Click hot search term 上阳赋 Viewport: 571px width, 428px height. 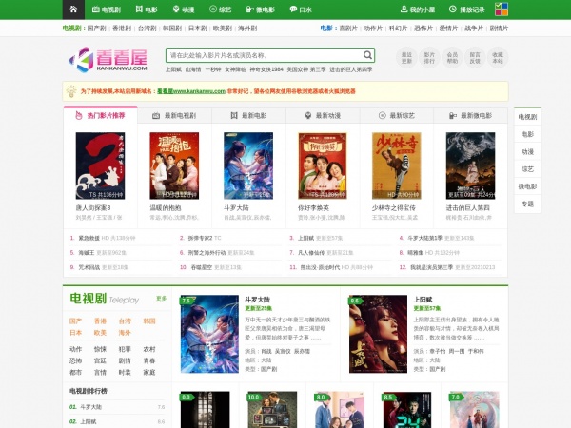tap(173, 69)
